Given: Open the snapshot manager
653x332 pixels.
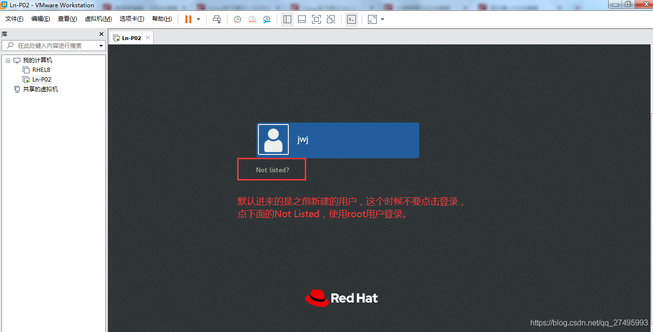Looking at the screenshot, I should [267, 19].
